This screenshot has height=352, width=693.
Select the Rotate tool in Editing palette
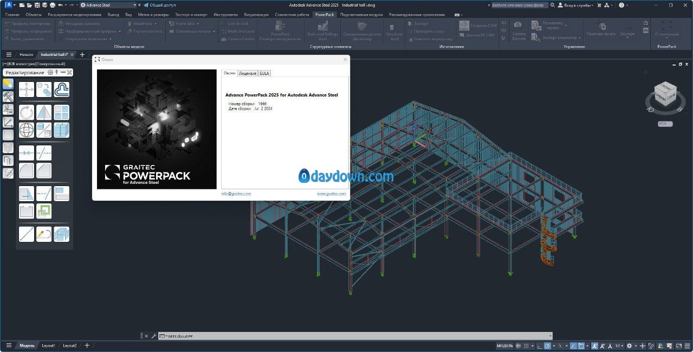(x=27, y=113)
